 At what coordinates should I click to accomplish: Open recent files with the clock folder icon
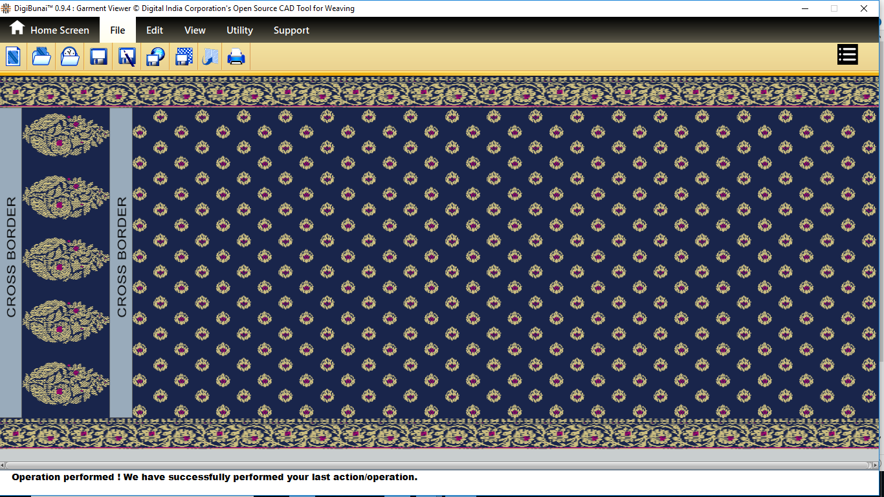pos(70,57)
